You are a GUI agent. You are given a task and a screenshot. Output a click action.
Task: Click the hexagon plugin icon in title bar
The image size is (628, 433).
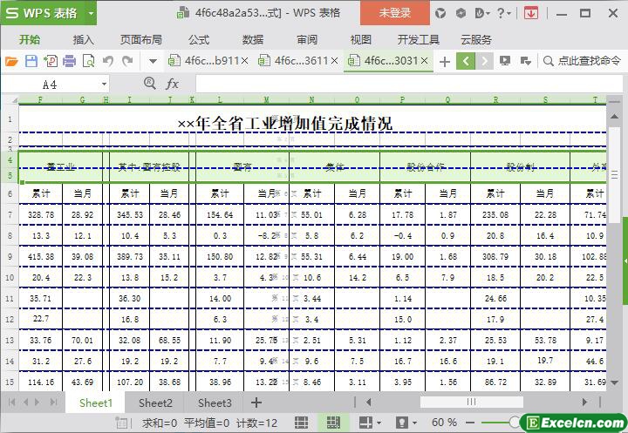461,13
